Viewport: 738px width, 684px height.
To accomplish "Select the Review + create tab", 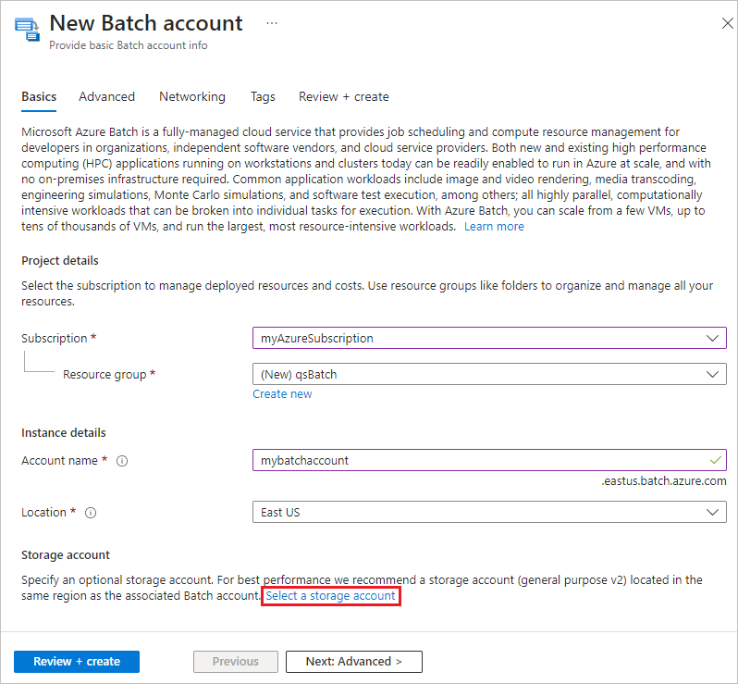I will click(x=343, y=96).
